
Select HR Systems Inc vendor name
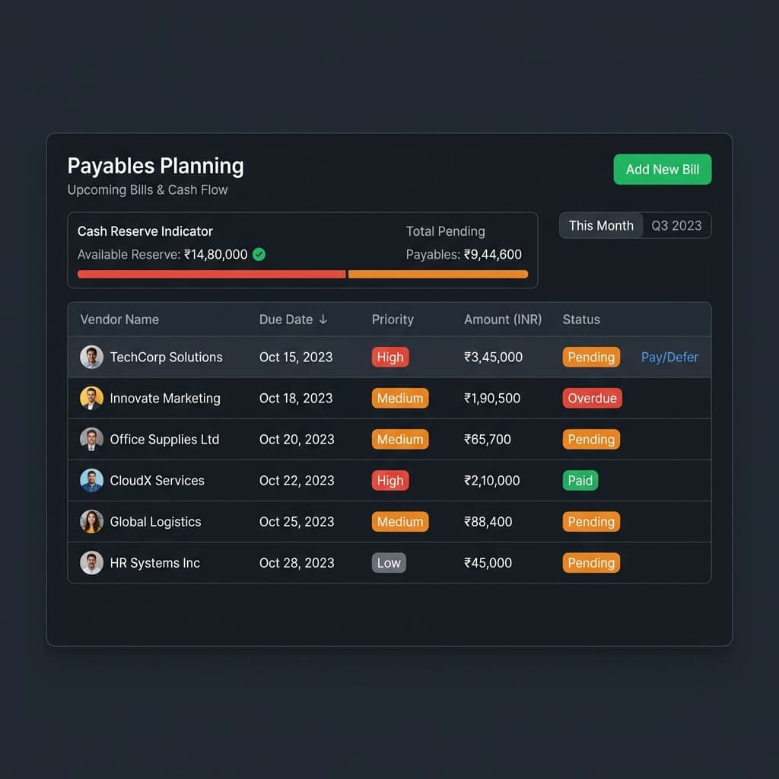(x=155, y=563)
